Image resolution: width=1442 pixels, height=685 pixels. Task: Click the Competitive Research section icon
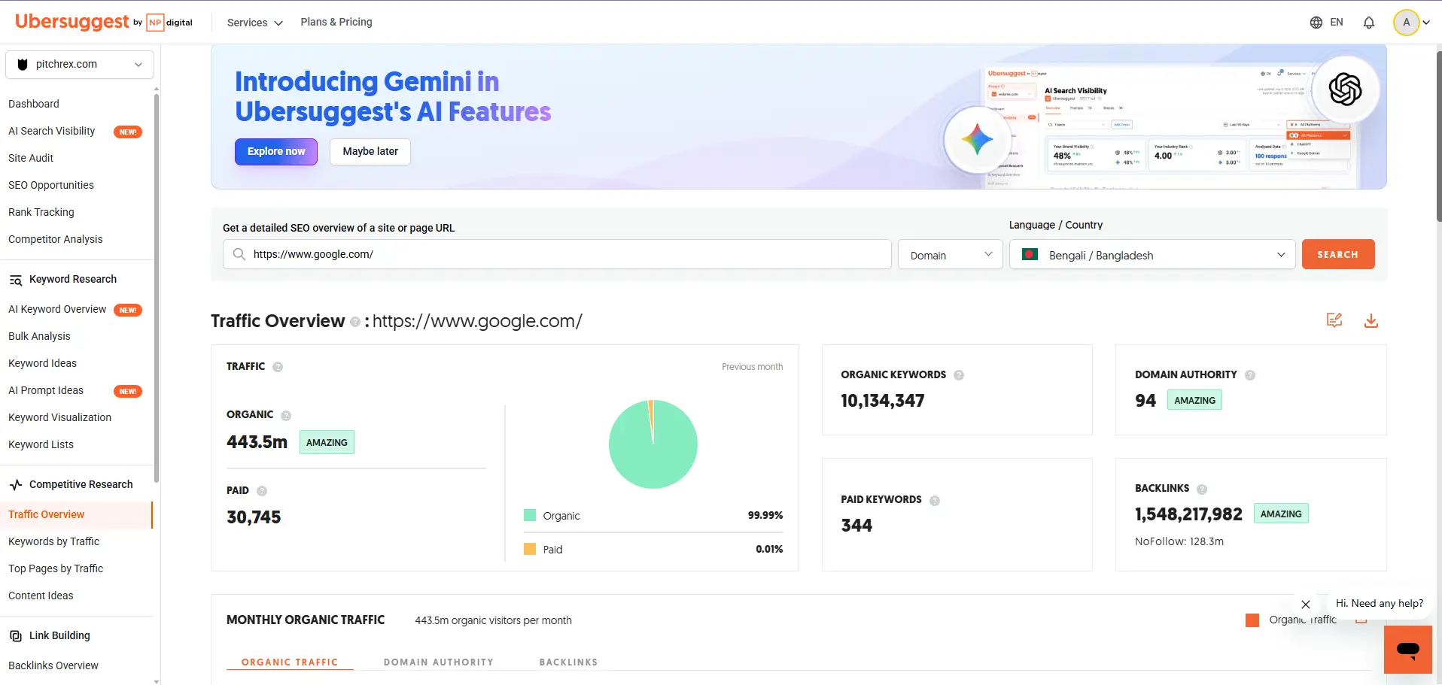click(16, 485)
